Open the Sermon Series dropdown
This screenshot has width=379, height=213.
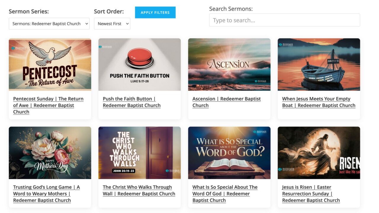49,24
